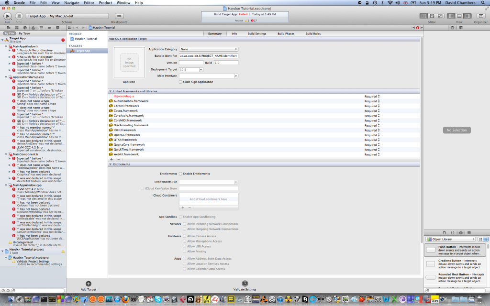
Task: Show the Quick Help inspector
Action: click(461, 28)
